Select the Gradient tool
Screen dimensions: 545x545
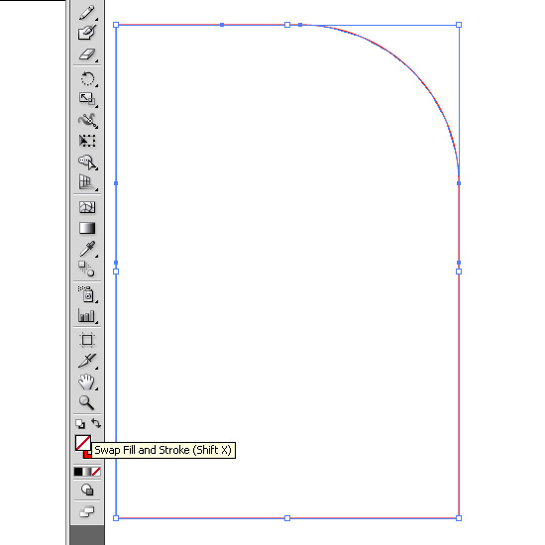(x=87, y=228)
